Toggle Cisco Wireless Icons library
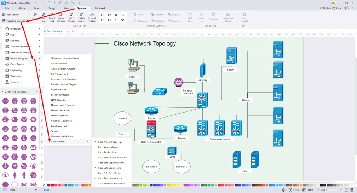 tap(111, 147)
